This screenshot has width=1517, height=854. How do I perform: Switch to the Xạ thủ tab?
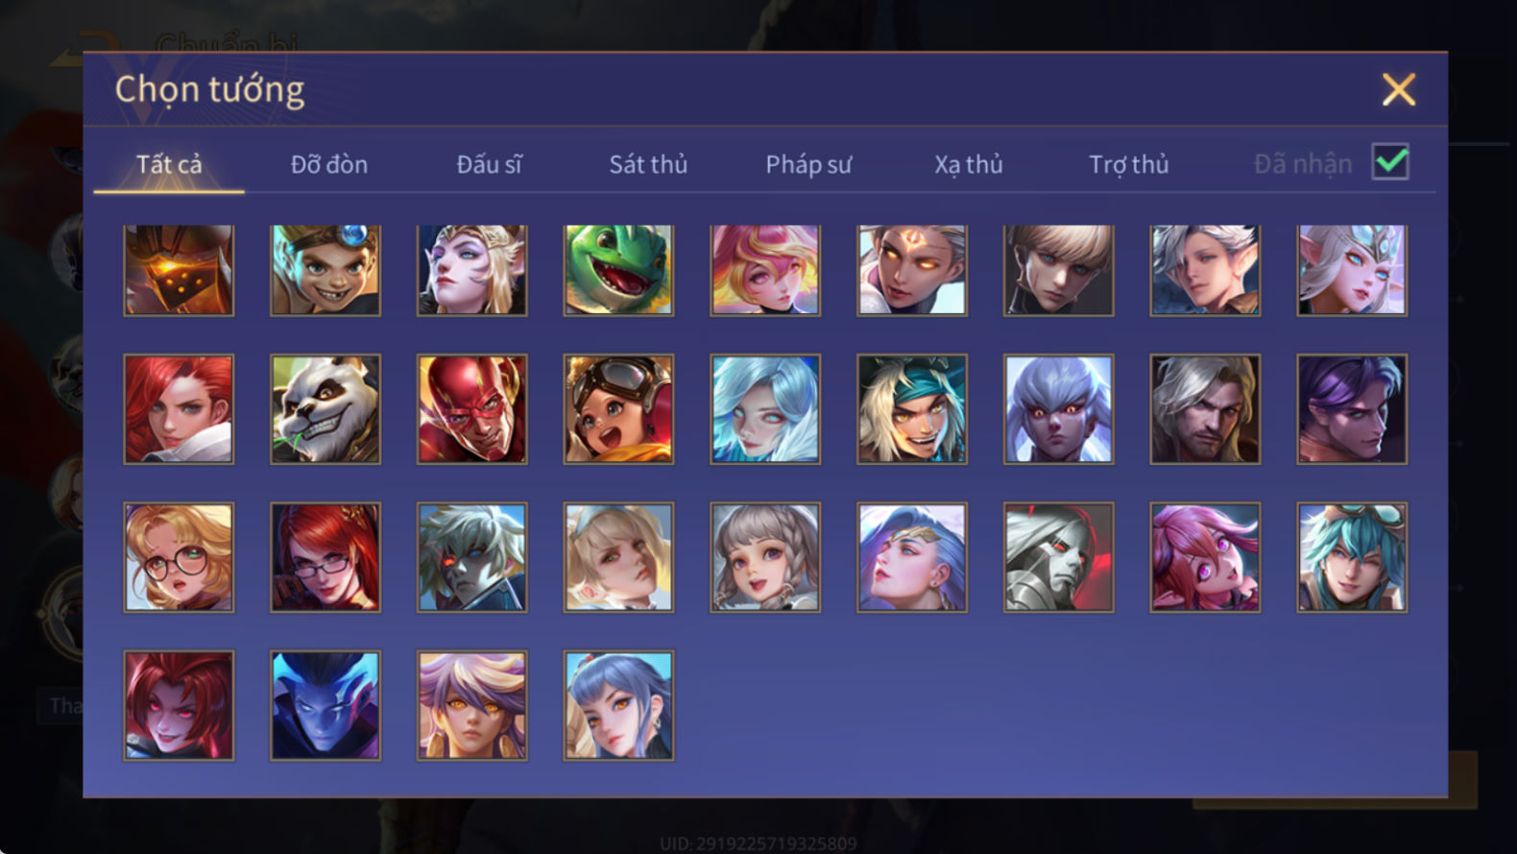969,164
